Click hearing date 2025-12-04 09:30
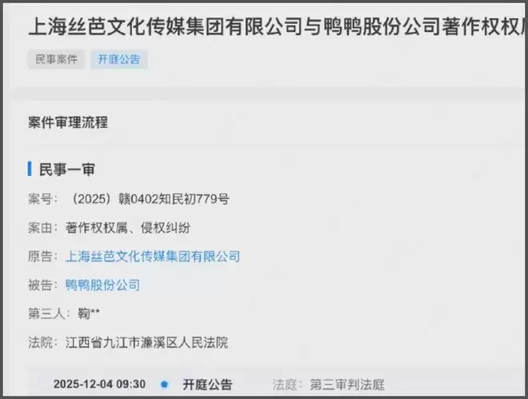This screenshot has width=528, height=399. (x=100, y=384)
